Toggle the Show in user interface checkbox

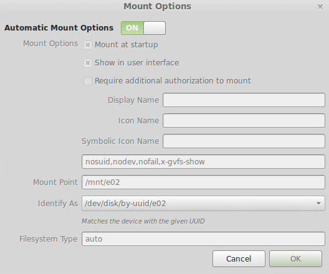coord(88,63)
